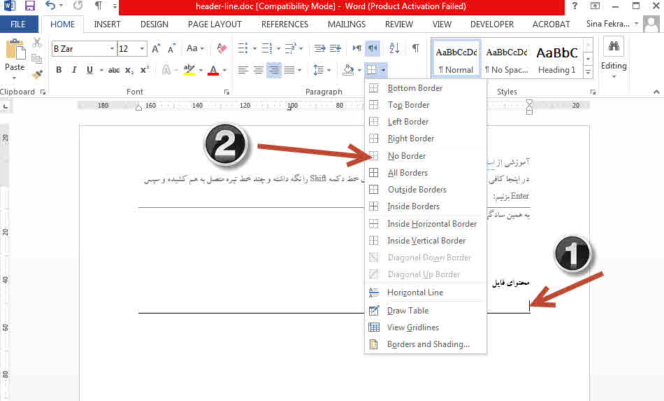The width and height of the screenshot is (664, 401).
Task: Click the Strikethrough icon
Action: (x=114, y=70)
